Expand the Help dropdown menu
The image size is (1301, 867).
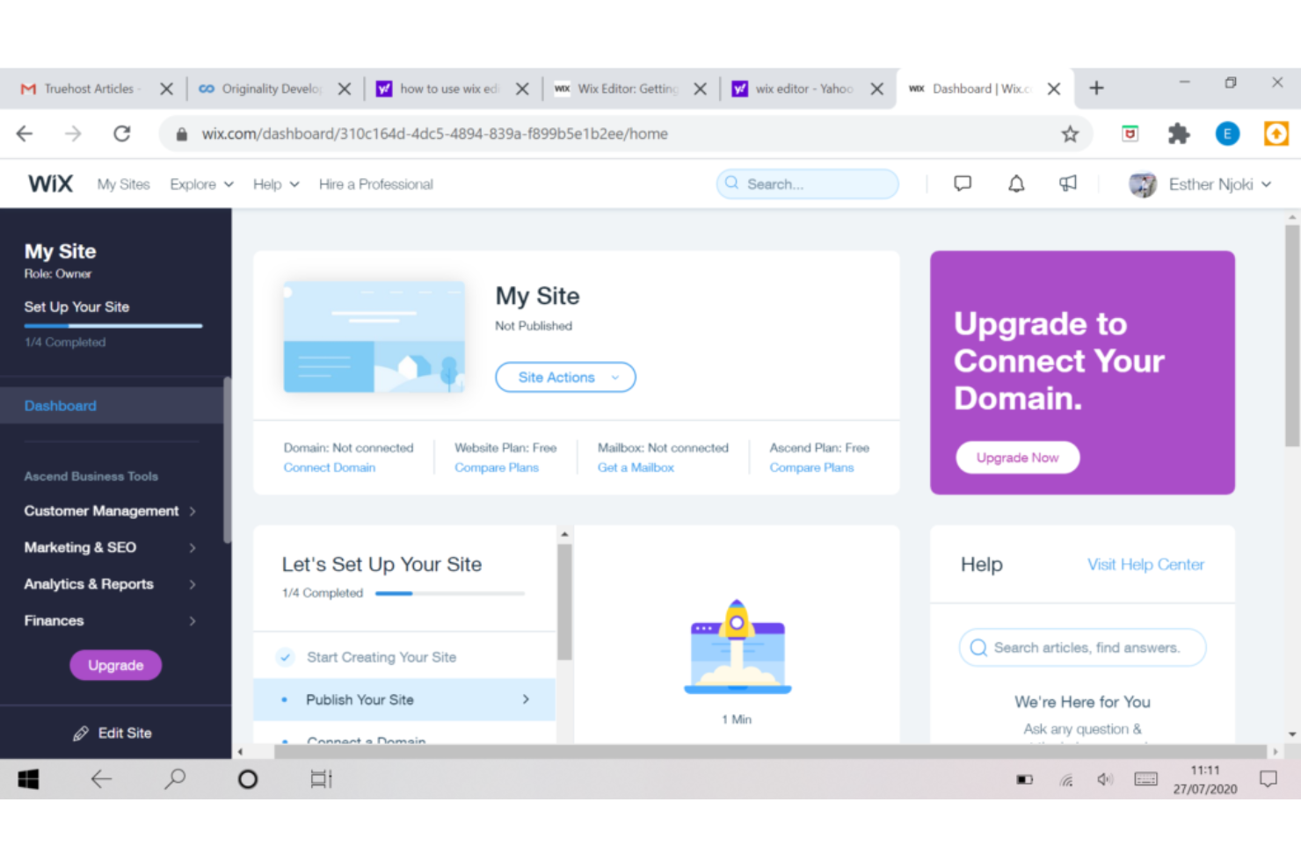(x=276, y=184)
